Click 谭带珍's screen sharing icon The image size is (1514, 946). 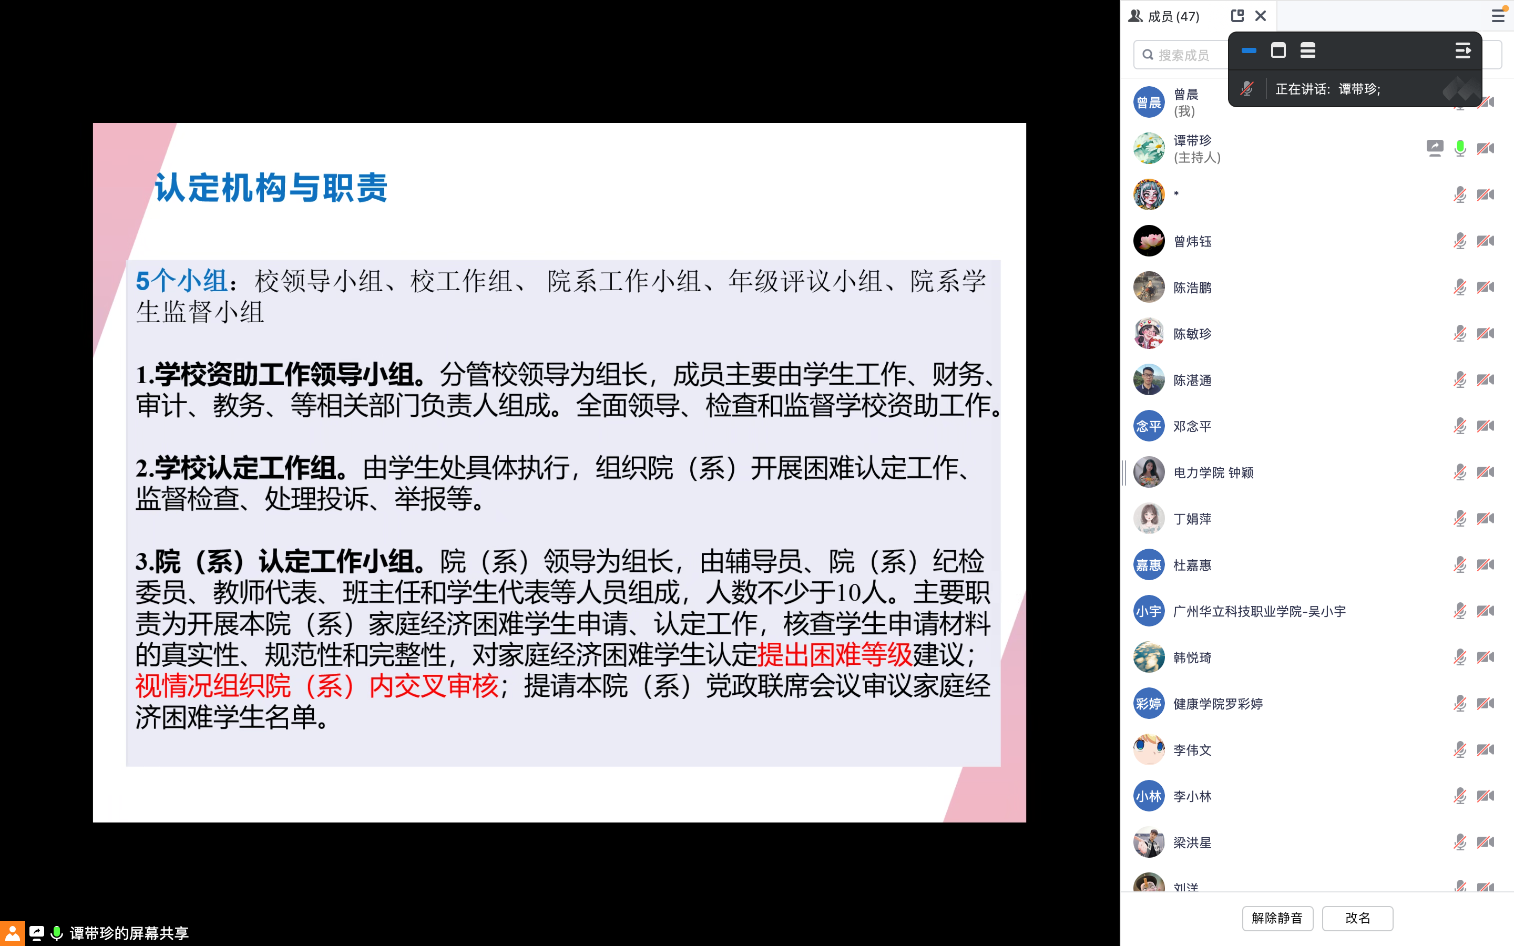1435,148
